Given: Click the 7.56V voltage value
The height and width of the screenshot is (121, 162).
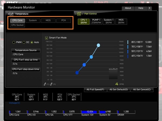Looking at the screenshot, I should click(x=149, y=47).
